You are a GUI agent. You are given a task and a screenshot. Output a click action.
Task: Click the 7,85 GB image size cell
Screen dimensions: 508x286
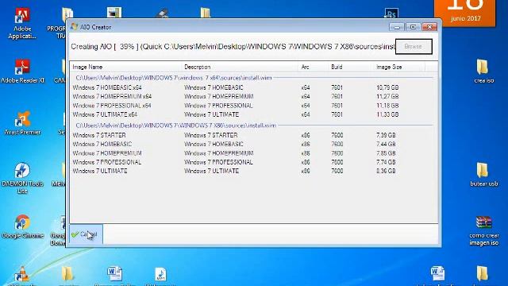(x=386, y=153)
